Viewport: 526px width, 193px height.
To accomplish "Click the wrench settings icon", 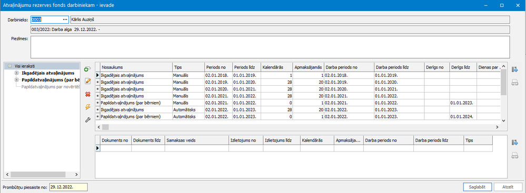I will click(x=88, y=119).
